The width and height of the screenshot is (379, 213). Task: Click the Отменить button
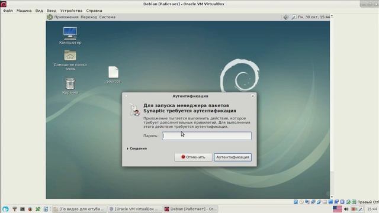click(x=193, y=157)
